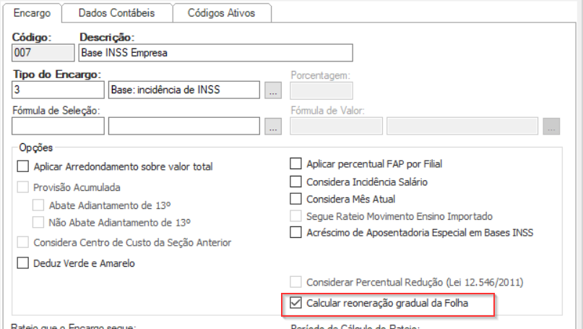Image resolution: width=583 pixels, height=329 pixels.
Task: Click the Fórmula de Seleção description field
Action: 183,126
